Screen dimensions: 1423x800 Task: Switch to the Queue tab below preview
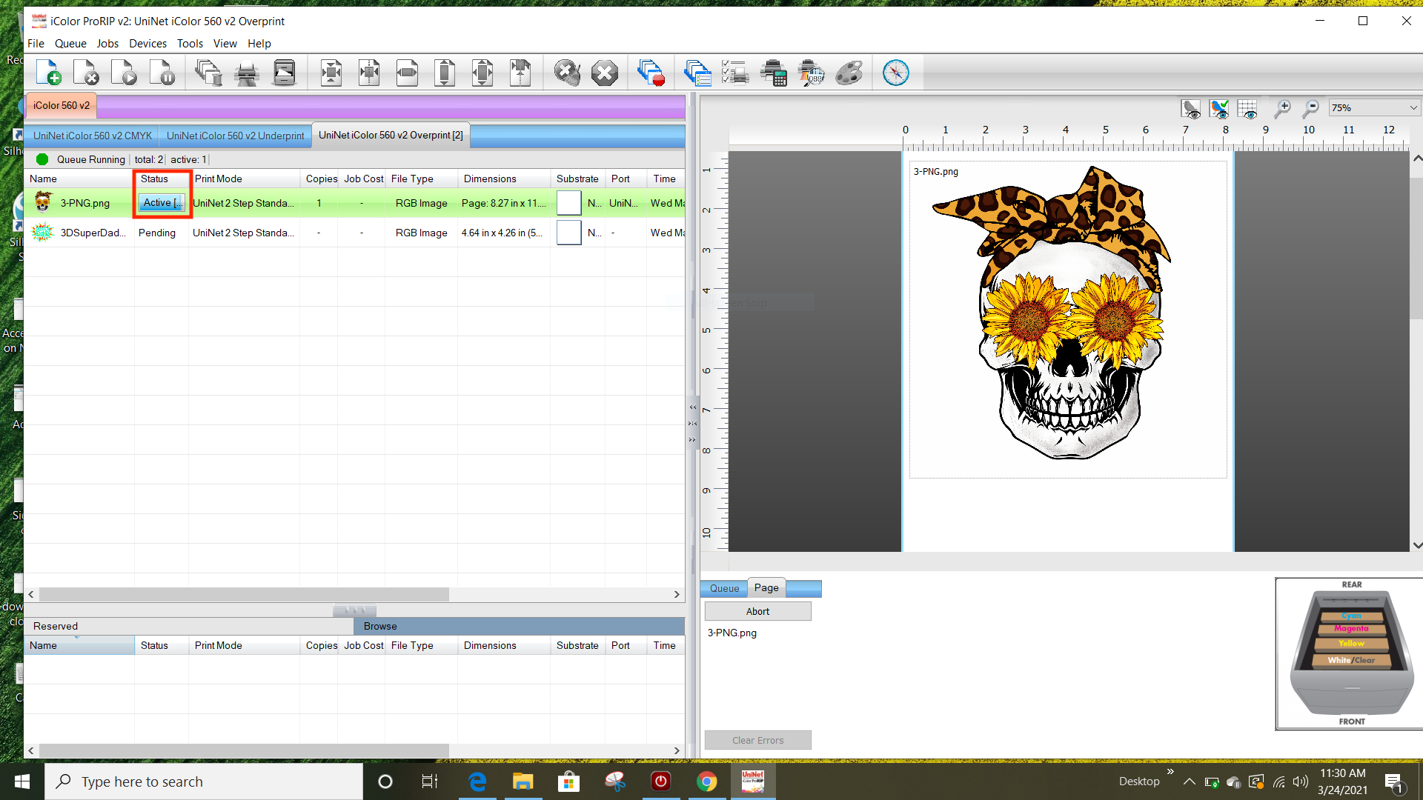[x=724, y=589]
